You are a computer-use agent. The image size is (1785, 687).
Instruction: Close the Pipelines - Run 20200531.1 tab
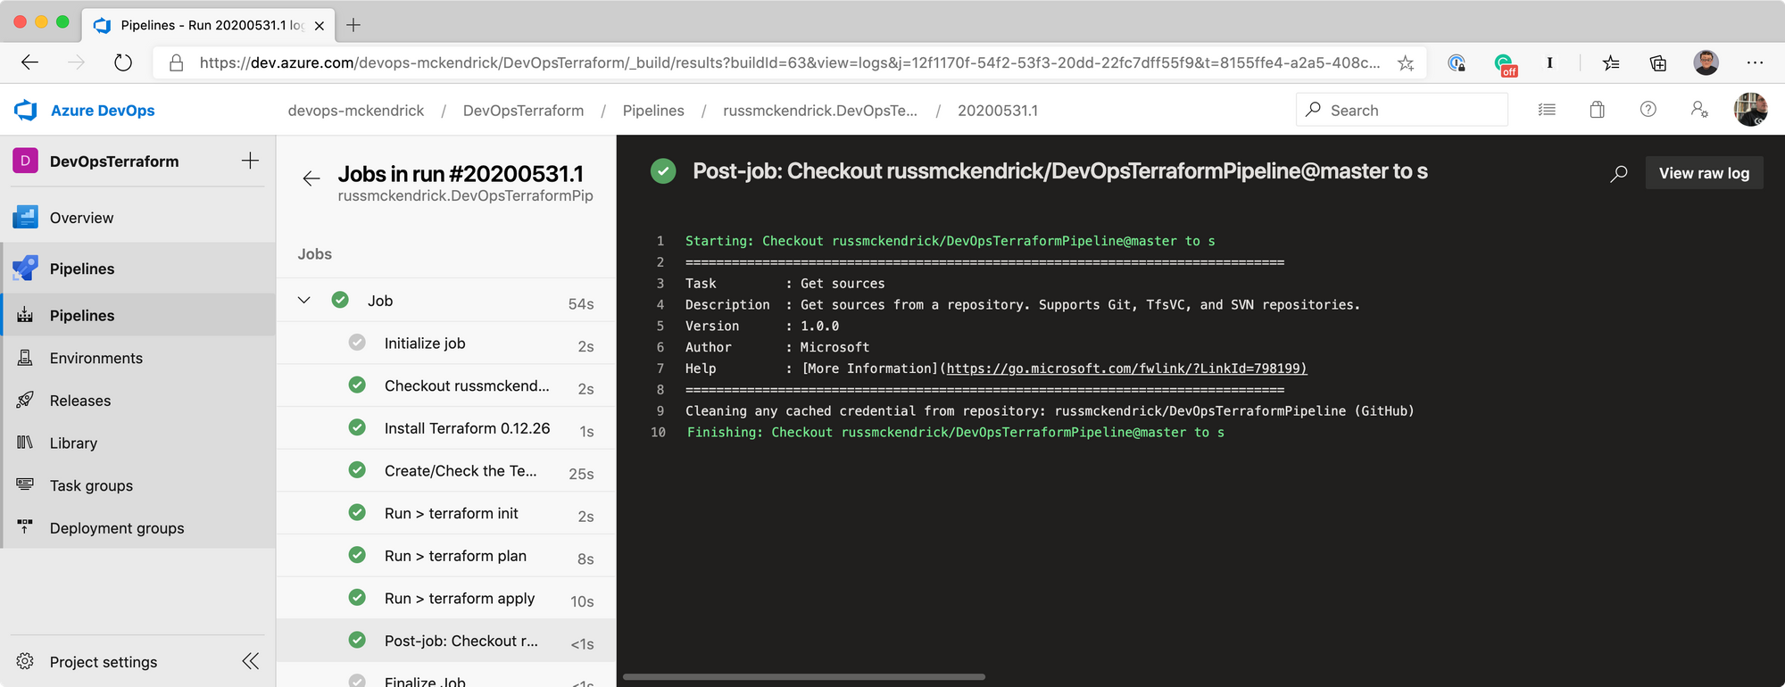click(320, 26)
